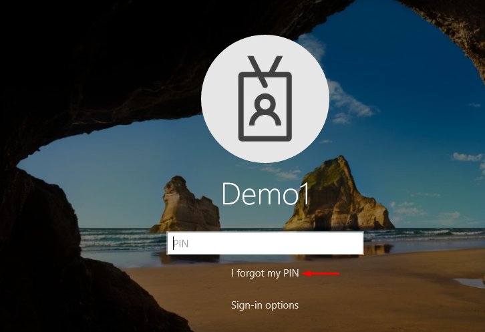Click the PIN placeholder text
Screen dimensions: 485x332
click(181, 244)
